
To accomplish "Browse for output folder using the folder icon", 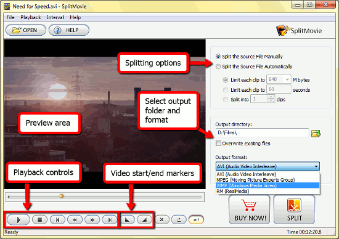I will coord(316,133).
